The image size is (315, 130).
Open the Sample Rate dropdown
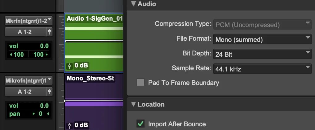262,69
